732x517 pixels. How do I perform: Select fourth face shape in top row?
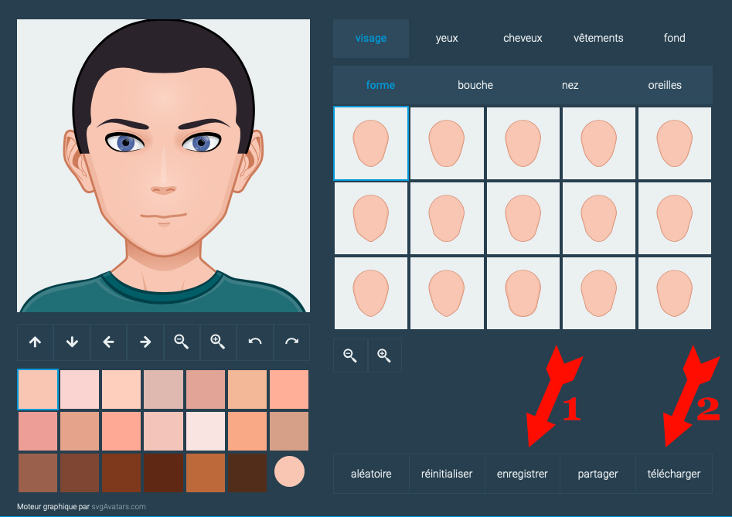pos(598,143)
